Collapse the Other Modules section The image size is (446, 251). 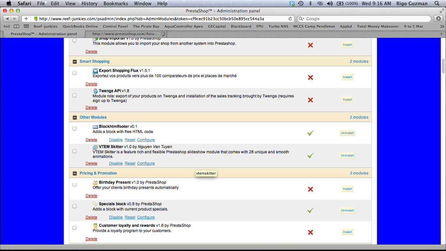[x=75, y=117]
